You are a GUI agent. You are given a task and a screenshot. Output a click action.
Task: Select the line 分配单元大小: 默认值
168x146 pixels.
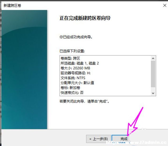tap(77, 83)
